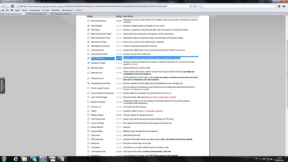Open the volume speaker tray icon
The width and height of the screenshot is (288, 162).
[x=271, y=159]
